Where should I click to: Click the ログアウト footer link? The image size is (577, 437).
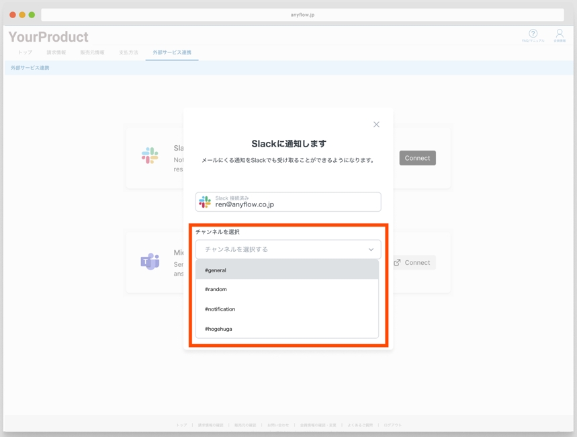coord(392,425)
